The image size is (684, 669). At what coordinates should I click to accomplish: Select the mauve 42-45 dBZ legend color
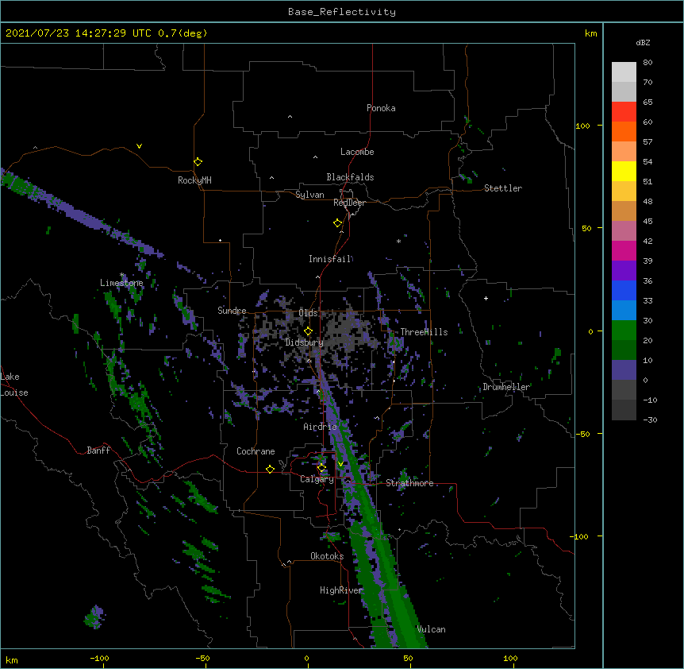[x=624, y=231]
